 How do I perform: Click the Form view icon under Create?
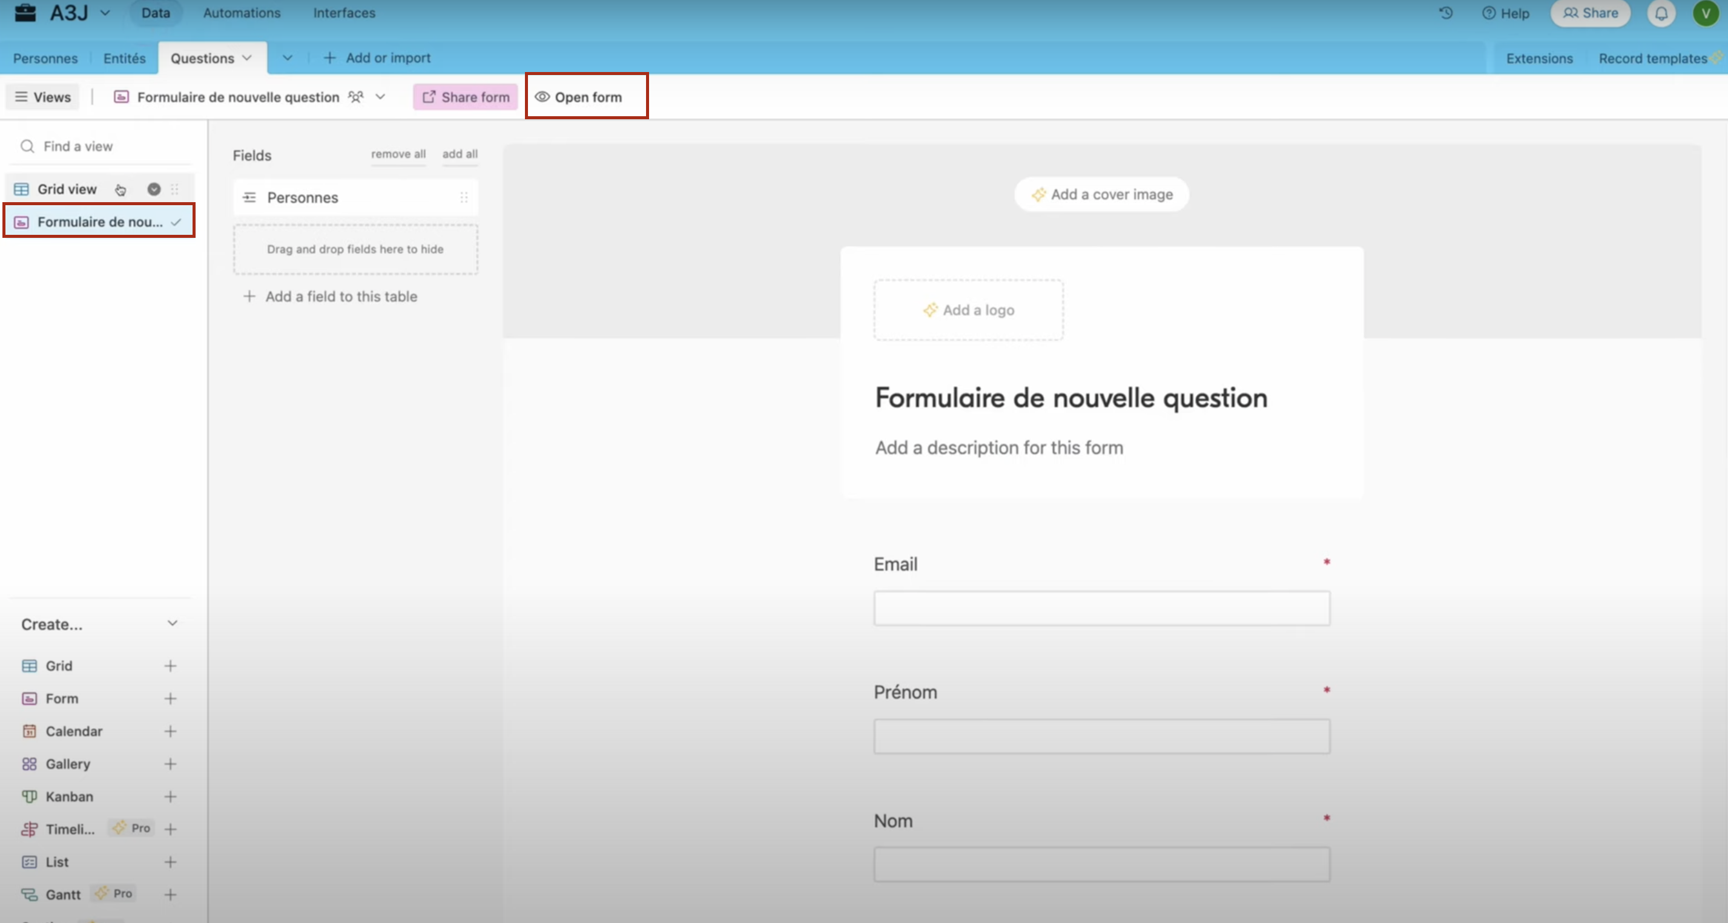click(x=28, y=698)
